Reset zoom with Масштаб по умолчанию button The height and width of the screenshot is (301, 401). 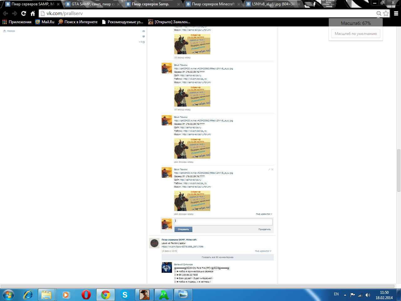356,34
